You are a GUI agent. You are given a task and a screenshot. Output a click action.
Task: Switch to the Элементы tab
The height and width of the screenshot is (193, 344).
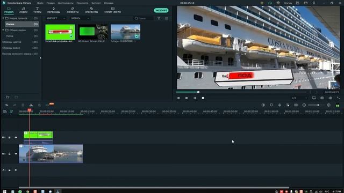point(91,10)
